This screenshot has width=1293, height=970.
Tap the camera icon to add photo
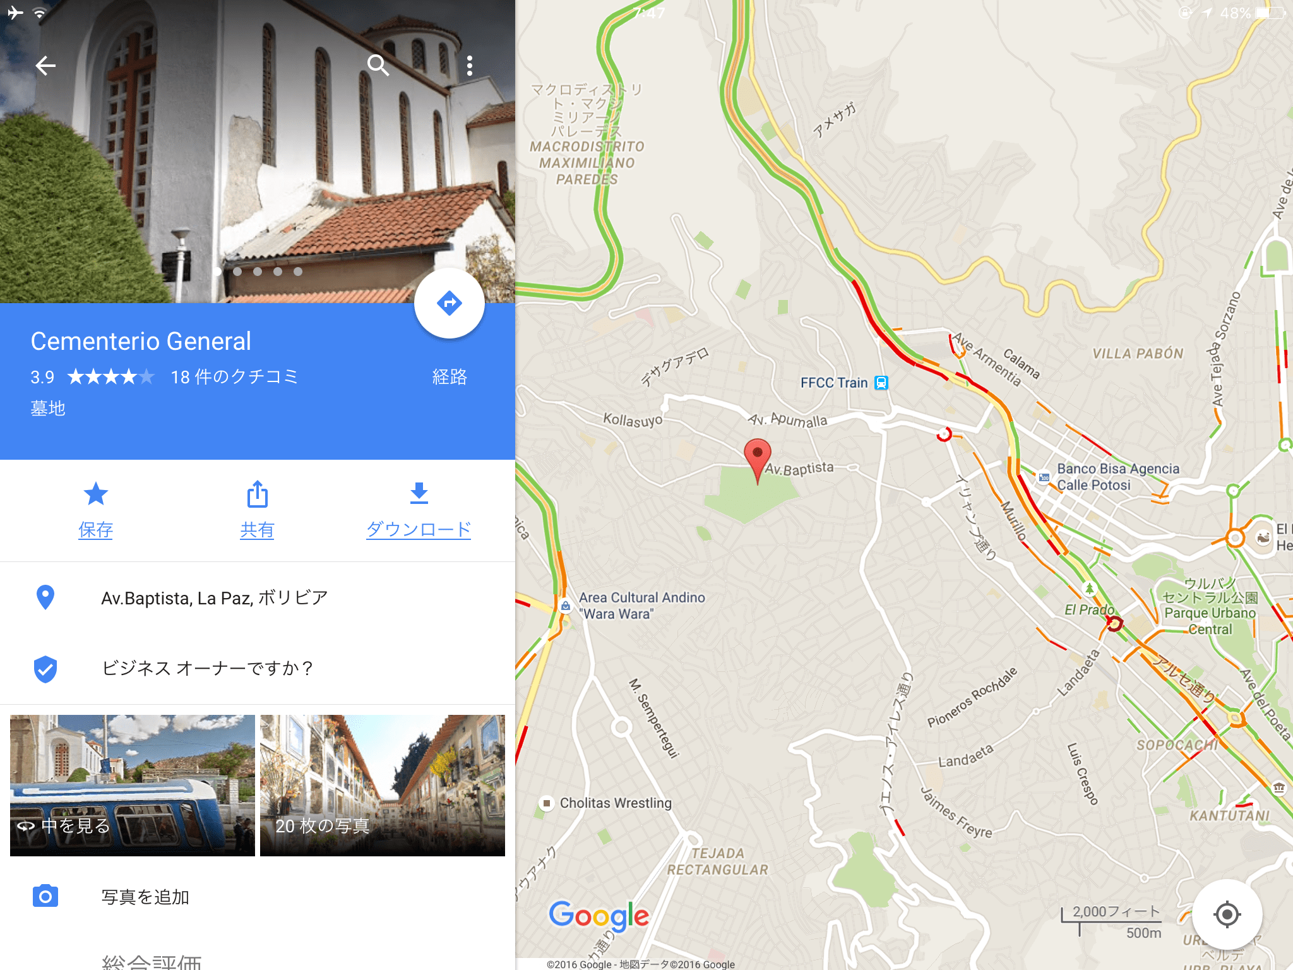(45, 896)
